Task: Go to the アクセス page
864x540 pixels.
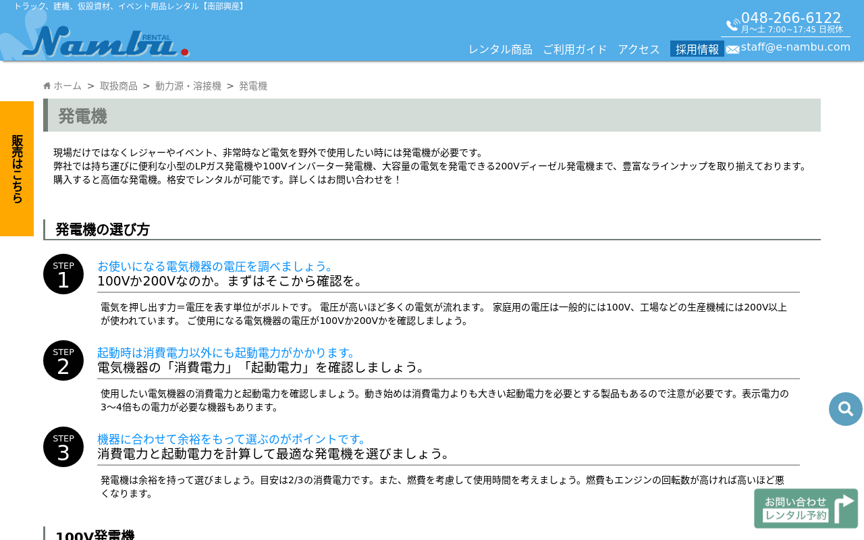Action: 639,49
